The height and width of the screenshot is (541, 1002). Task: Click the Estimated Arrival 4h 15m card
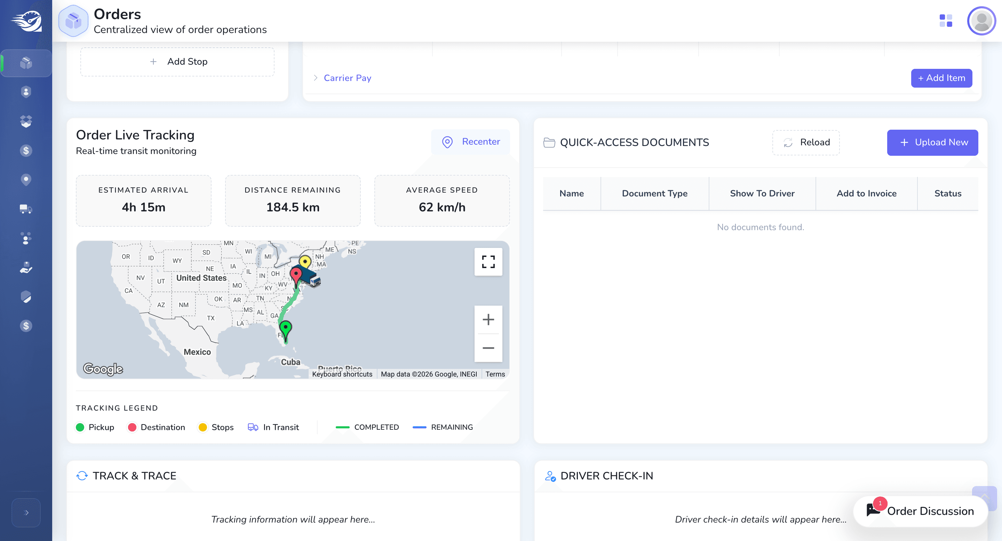144,201
